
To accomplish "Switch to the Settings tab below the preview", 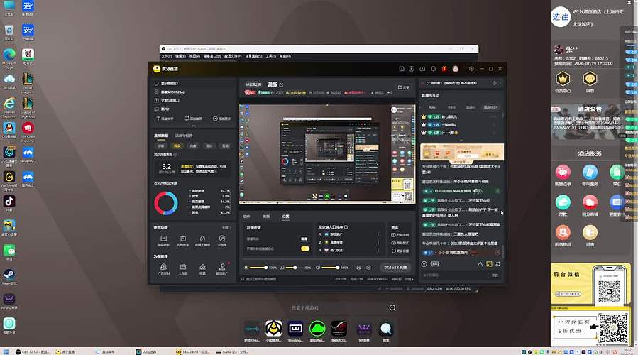I will [285, 216].
